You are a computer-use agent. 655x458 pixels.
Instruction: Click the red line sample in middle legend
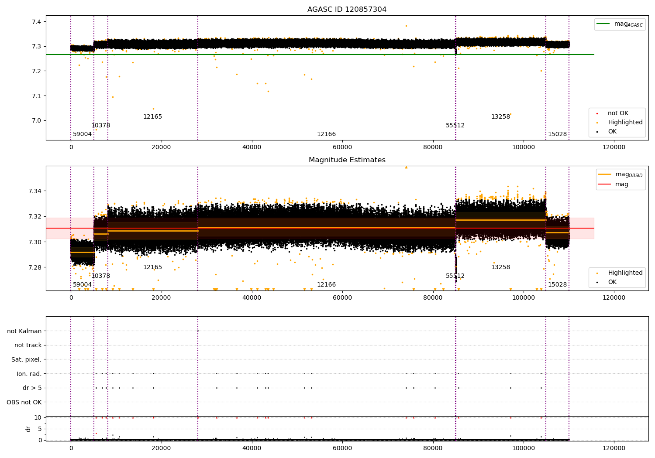(605, 185)
